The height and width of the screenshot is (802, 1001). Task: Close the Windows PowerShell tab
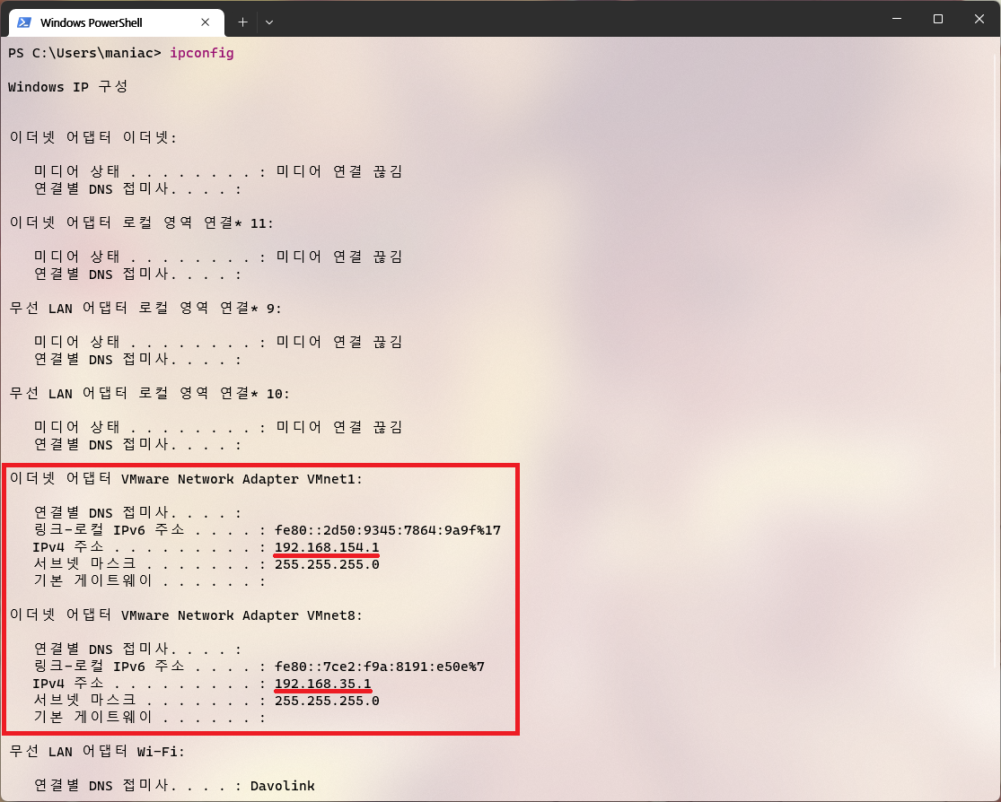point(205,22)
